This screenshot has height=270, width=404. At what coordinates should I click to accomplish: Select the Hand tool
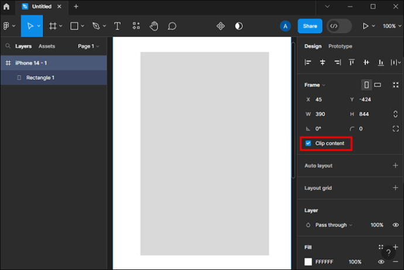point(154,26)
